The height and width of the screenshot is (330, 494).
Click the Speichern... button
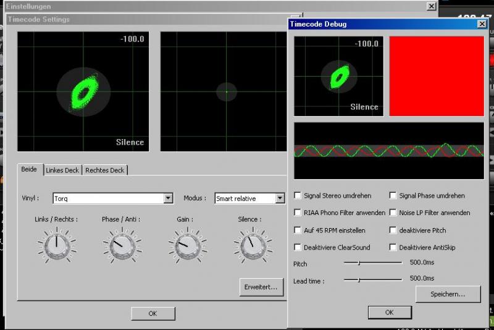[x=448, y=294]
